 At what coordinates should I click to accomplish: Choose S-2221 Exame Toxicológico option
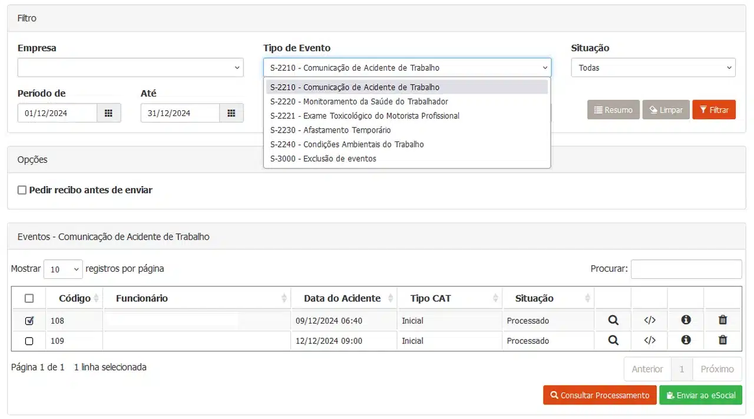[x=406, y=116]
